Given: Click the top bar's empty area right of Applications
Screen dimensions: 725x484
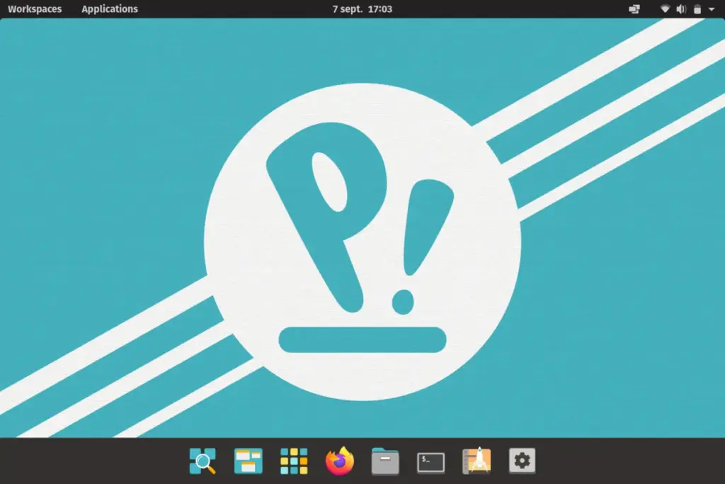Looking at the screenshot, I should [227, 9].
